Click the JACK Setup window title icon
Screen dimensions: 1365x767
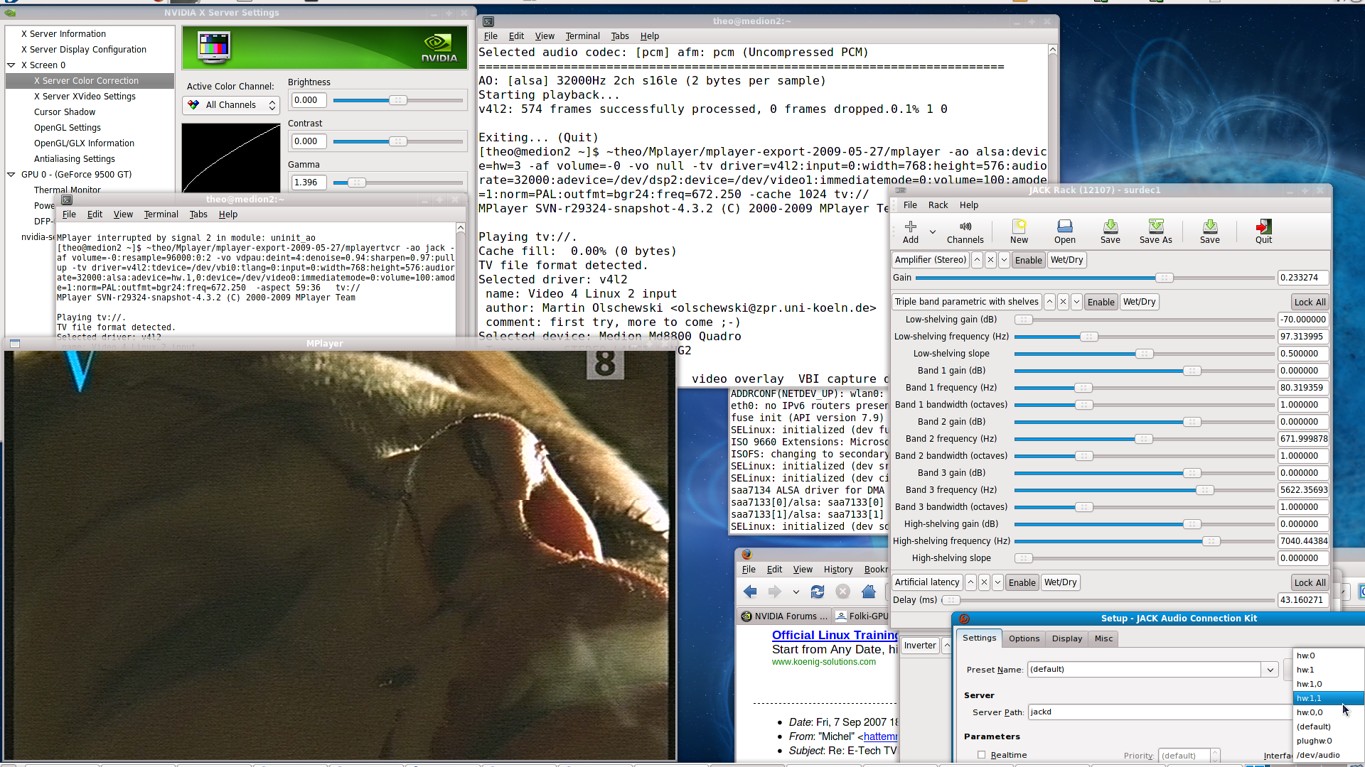[964, 619]
